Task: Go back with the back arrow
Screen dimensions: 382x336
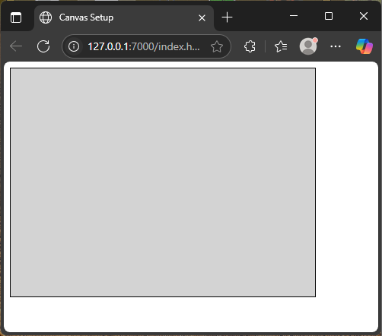Action: [16, 46]
